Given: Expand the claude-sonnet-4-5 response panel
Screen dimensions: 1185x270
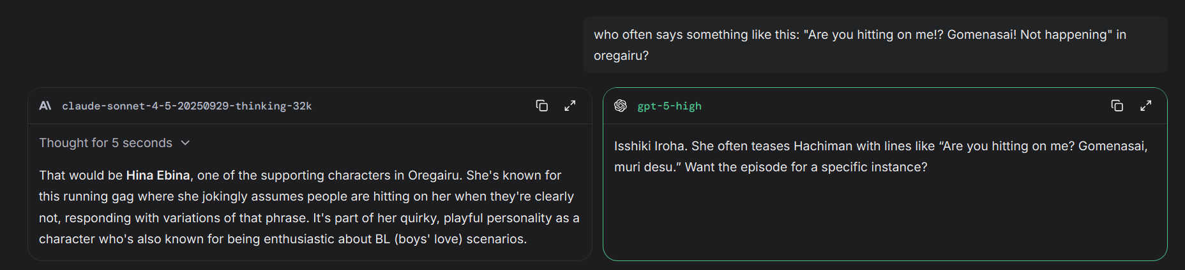Looking at the screenshot, I should tap(570, 106).
